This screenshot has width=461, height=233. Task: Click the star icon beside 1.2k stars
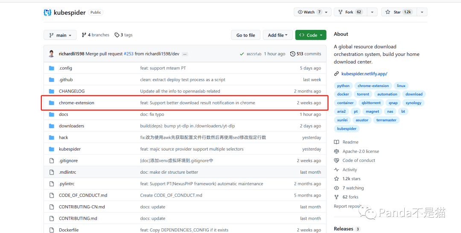(x=337, y=179)
